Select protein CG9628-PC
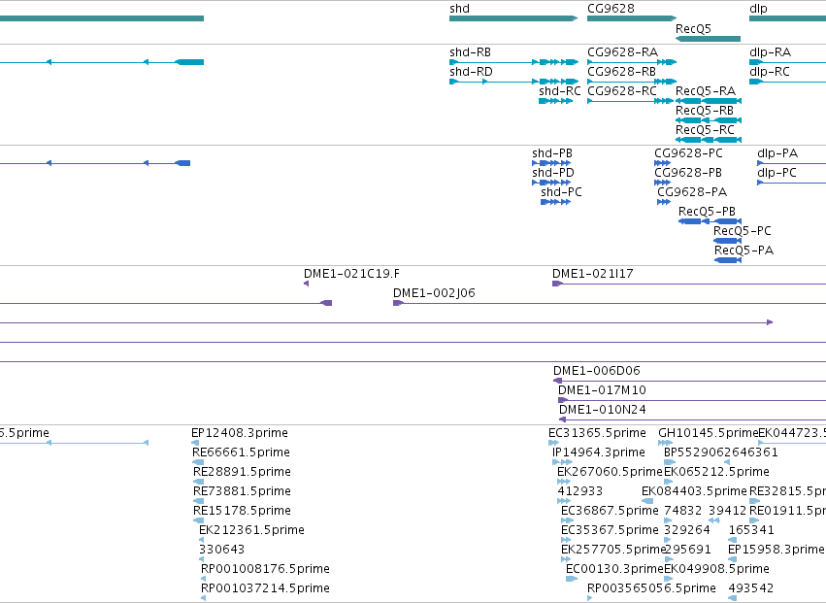 point(688,153)
